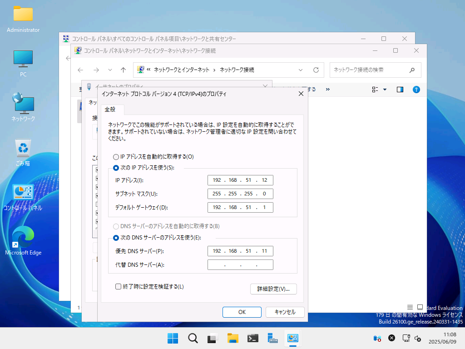Check 終了時に設定を検証する checkbox

pos(119,286)
